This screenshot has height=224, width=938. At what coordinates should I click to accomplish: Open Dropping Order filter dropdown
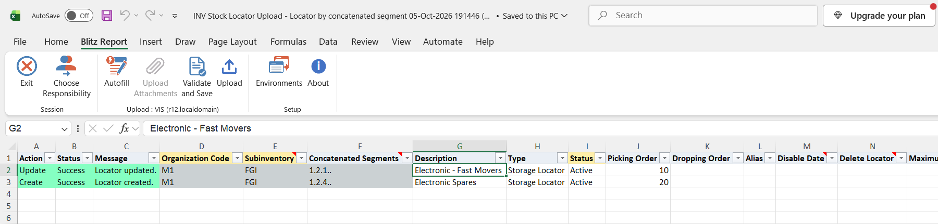point(738,158)
